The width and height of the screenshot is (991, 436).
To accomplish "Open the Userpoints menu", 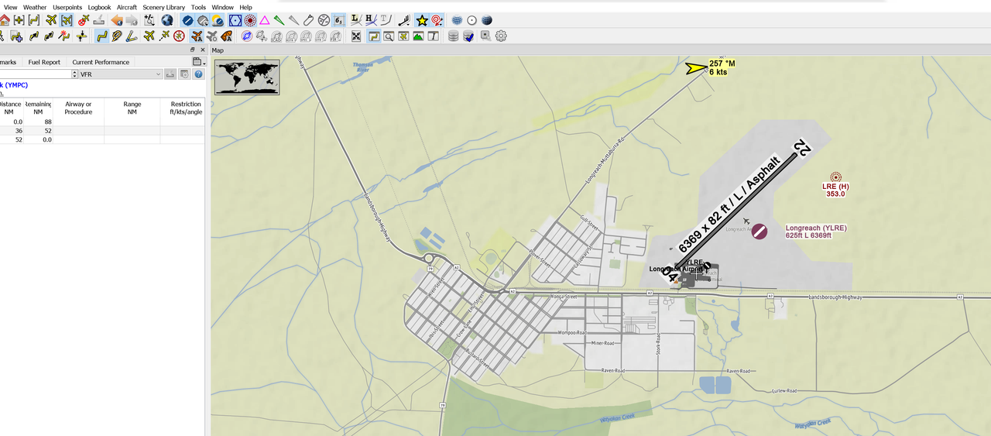I will (67, 7).
